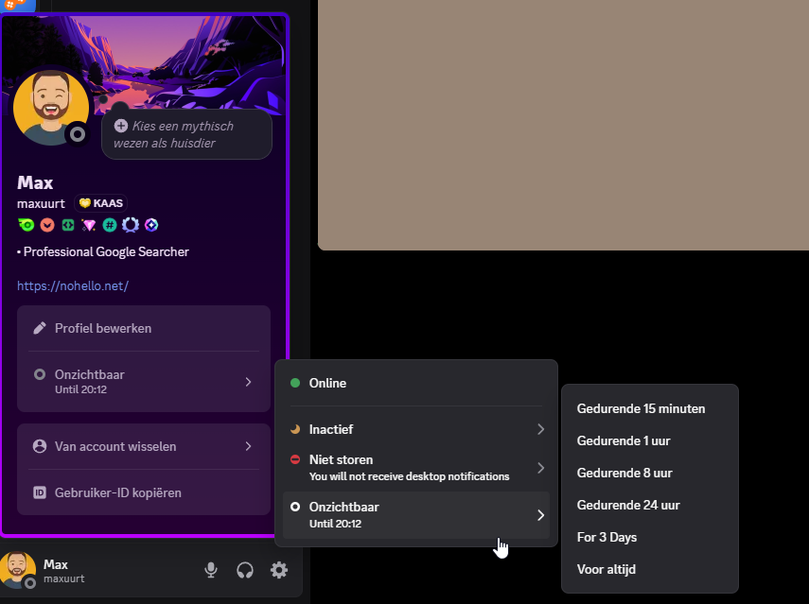Image resolution: width=809 pixels, height=604 pixels.
Task: Expand the Inactief status duration submenu
Action: pyautogui.click(x=416, y=429)
